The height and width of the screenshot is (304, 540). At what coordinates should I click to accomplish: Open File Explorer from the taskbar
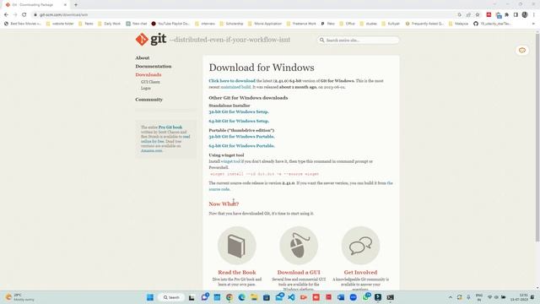(254, 297)
